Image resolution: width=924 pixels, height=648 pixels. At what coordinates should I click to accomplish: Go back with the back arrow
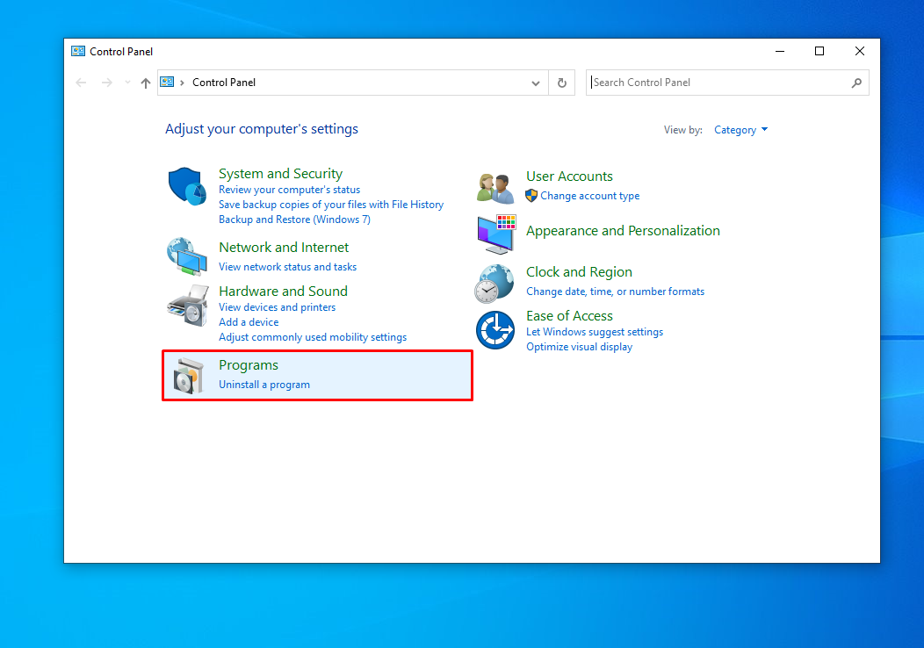[82, 83]
